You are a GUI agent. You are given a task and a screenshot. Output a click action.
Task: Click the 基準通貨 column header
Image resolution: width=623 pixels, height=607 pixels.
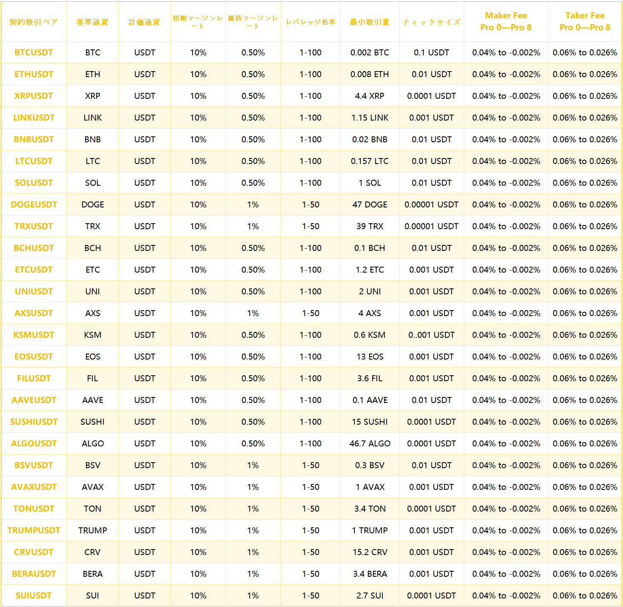point(92,22)
